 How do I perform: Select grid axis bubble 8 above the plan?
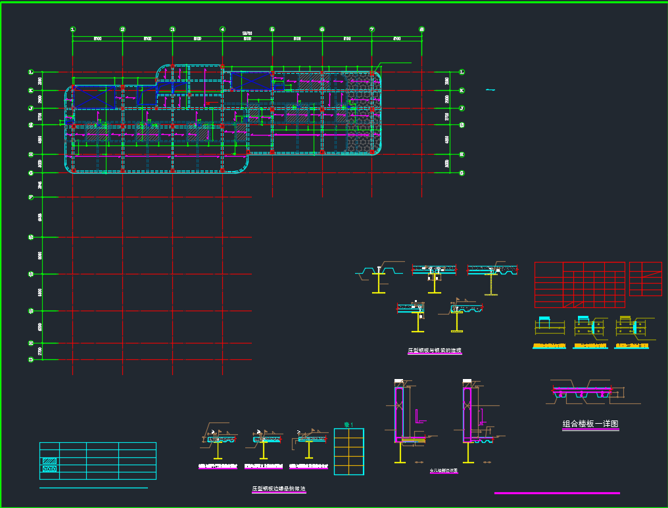coord(421,30)
